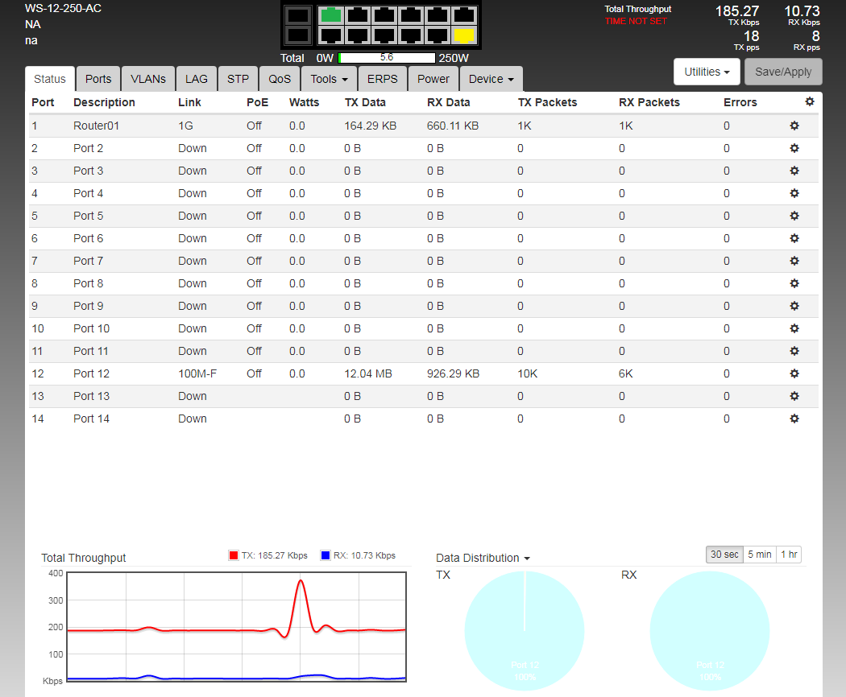This screenshot has width=846, height=697.
Task: Click the green port 1 icon in diagram
Action: pos(330,15)
